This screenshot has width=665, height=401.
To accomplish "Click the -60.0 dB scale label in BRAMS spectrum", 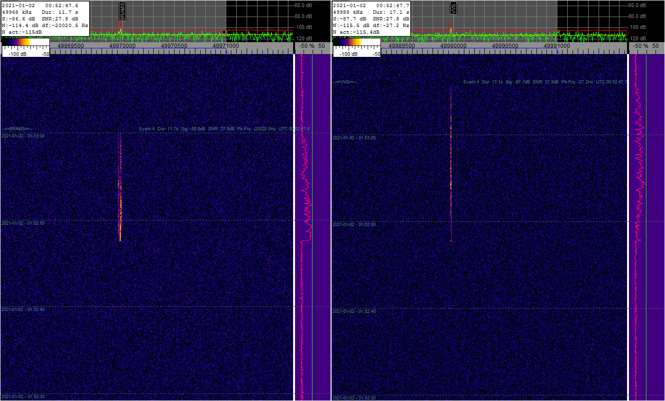I will [x=303, y=6].
